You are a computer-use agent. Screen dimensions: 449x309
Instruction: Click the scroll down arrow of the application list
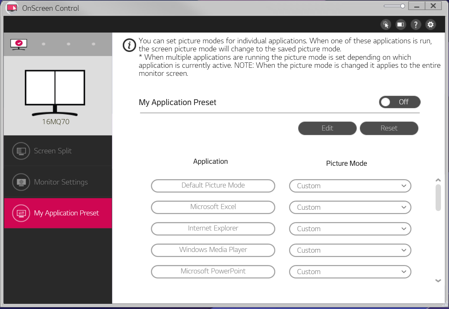438,281
